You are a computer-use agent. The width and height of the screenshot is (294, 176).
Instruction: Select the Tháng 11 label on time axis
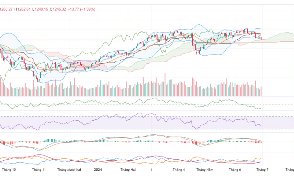tap(39, 170)
